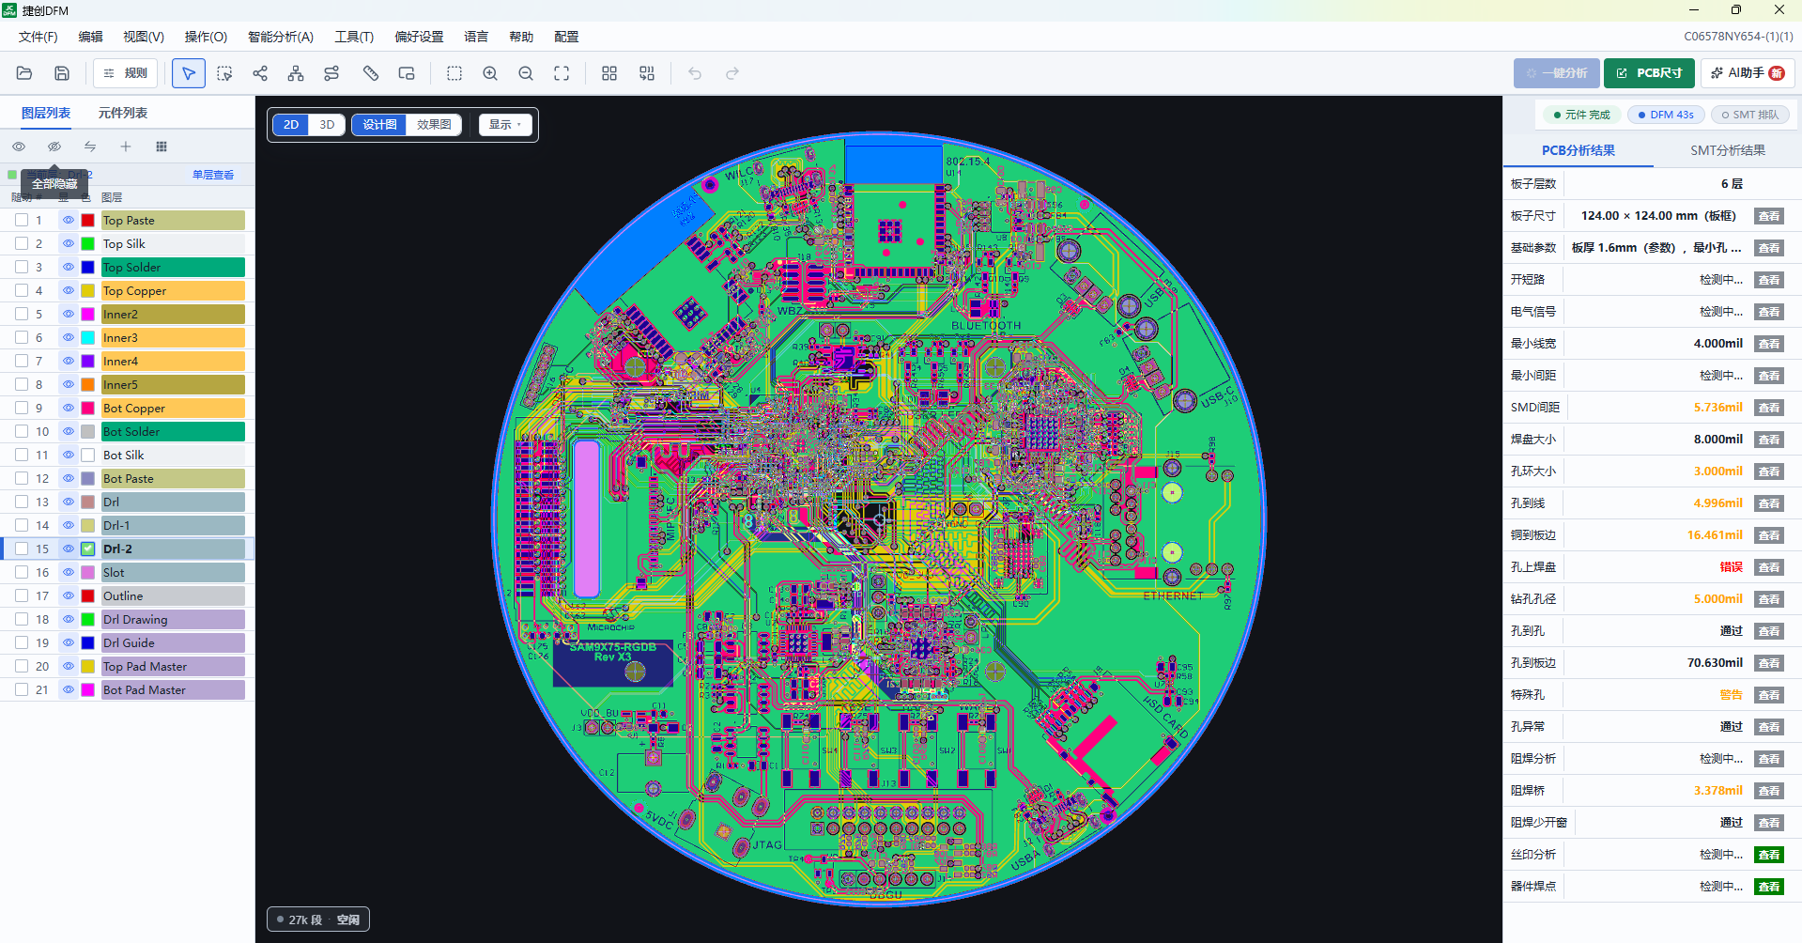1802x943 pixels.
Task: Click the share-nodes network icon in toolbar
Action: click(x=260, y=73)
